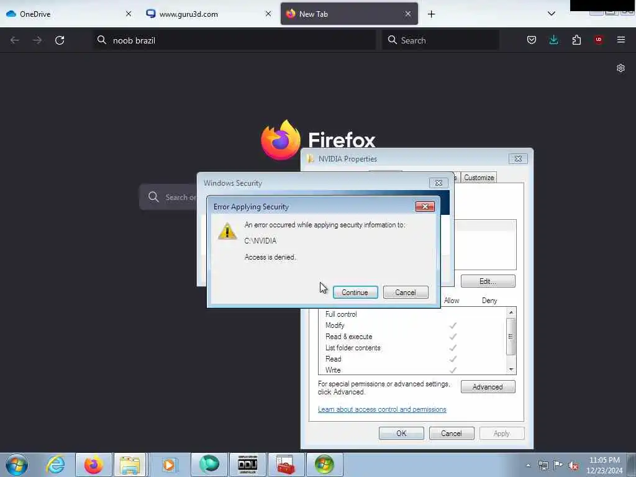Show hidden system tray icons
Image resolution: width=636 pixels, height=477 pixels.
pyautogui.click(x=528, y=465)
